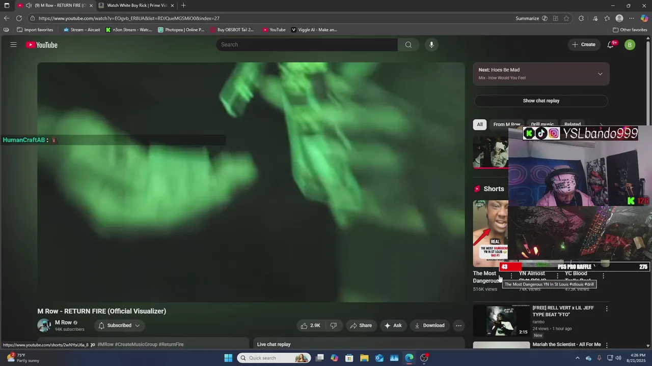Open options for FREE RELL VERT beat video

tap(607, 309)
